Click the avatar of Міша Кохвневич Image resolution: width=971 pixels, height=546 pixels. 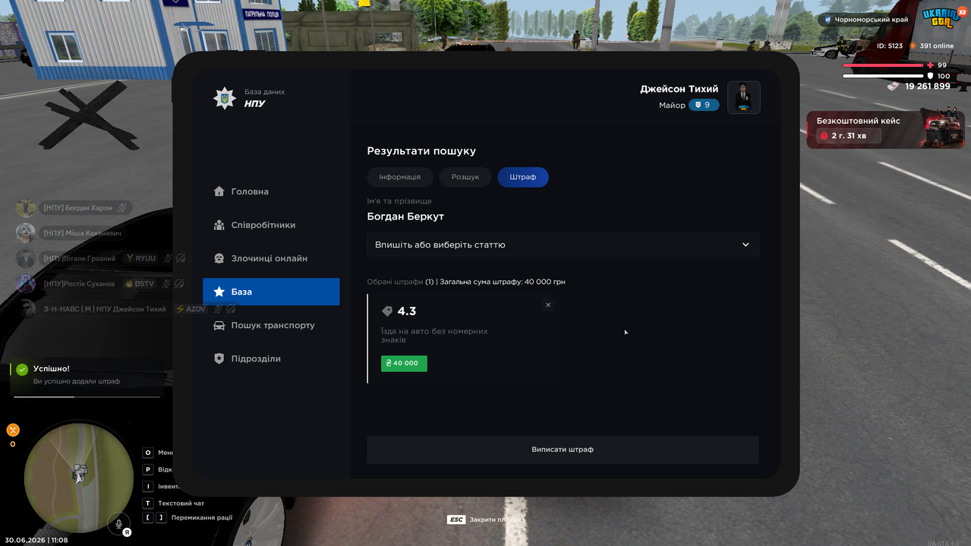26,232
